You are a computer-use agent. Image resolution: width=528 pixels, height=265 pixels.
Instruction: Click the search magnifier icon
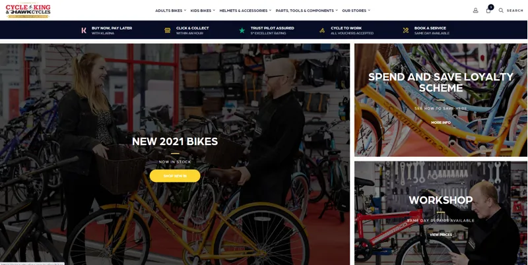coord(501,11)
